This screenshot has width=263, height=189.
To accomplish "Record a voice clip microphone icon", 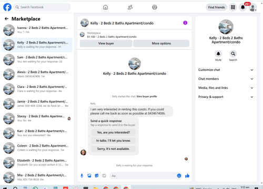I will tap(82, 175).
